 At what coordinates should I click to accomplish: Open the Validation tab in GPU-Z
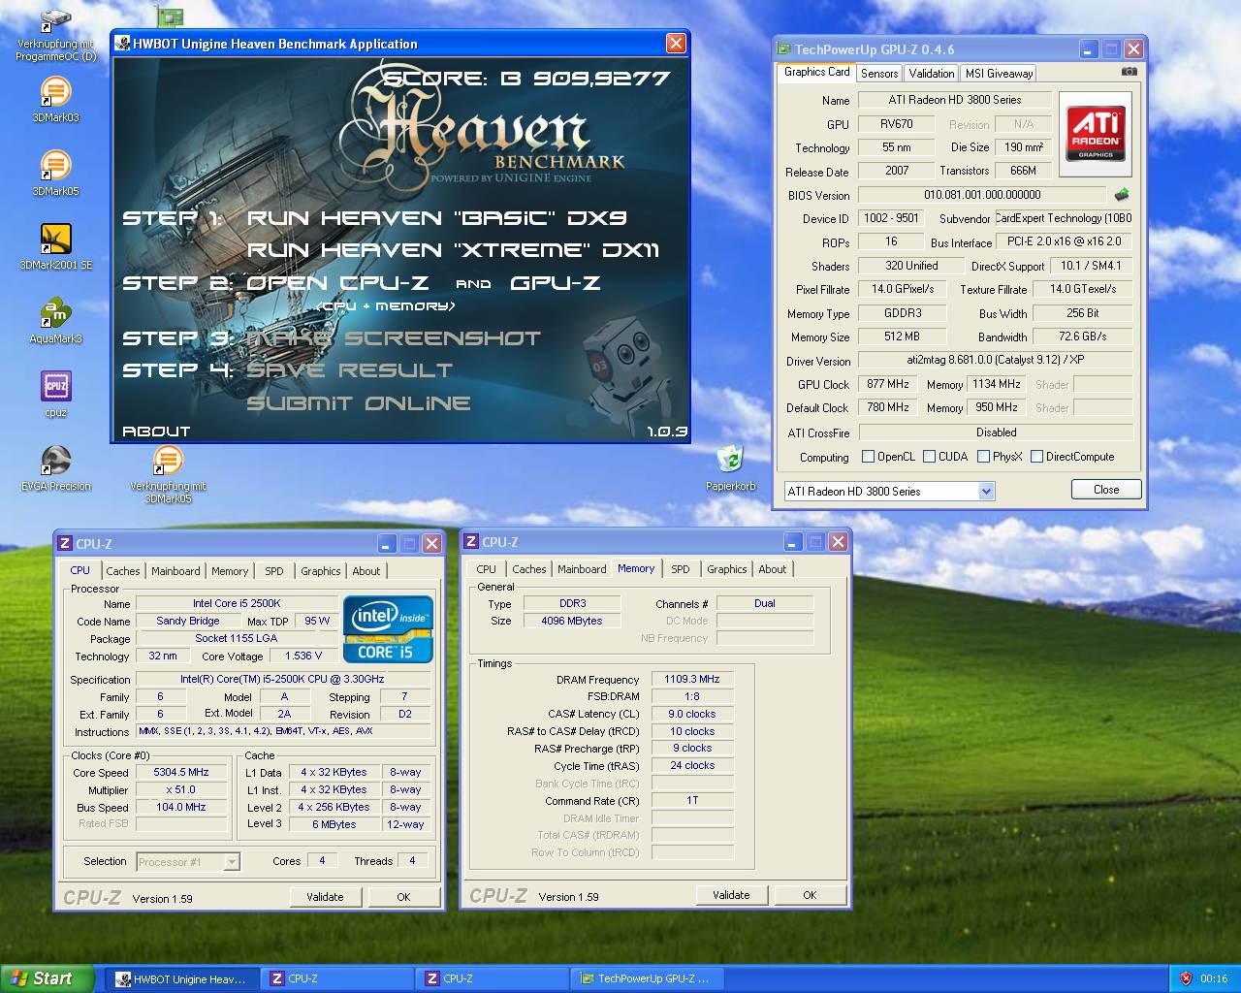(932, 74)
